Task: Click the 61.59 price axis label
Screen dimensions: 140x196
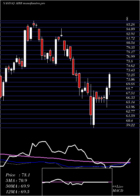Action: coord(130,116)
